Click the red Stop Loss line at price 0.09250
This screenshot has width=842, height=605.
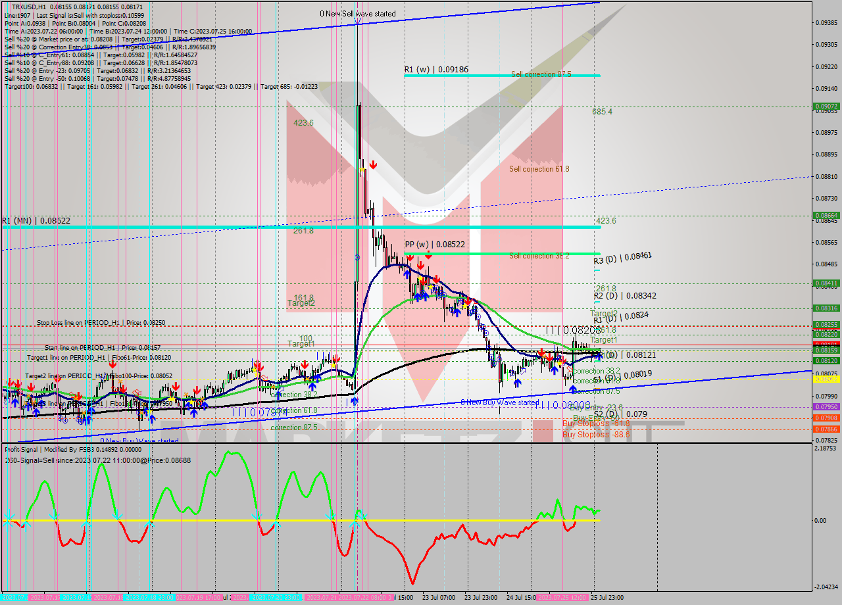tap(197, 324)
